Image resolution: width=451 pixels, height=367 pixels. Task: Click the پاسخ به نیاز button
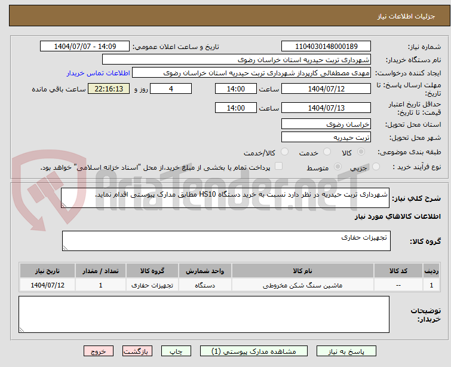coord(346,351)
